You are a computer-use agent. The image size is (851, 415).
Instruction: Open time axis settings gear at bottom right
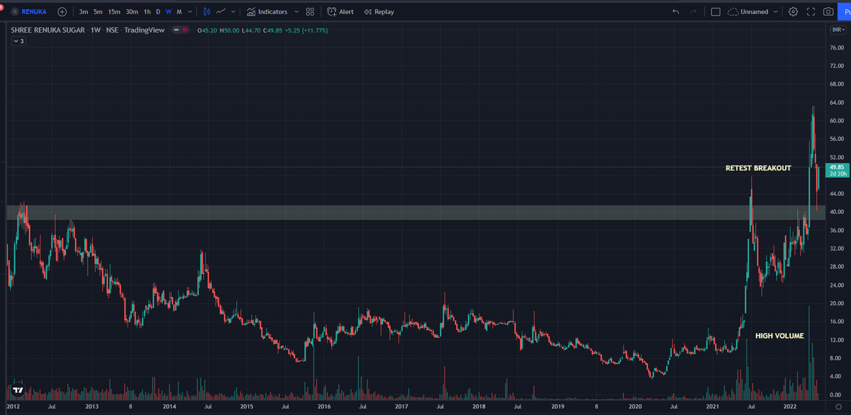(x=838, y=407)
